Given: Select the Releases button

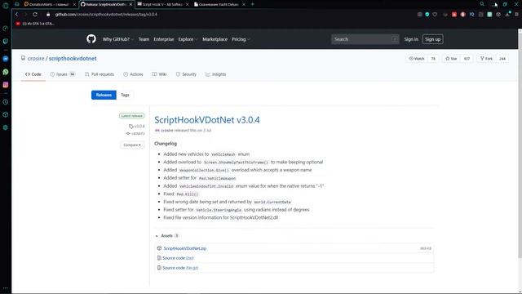Looking at the screenshot, I should point(104,95).
